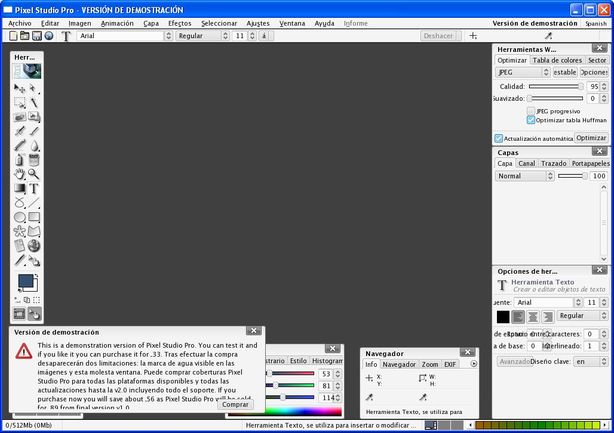Viewport: 614px width, 433px height.
Task: Switch to the Tabla de colores tab
Action: 557,60
